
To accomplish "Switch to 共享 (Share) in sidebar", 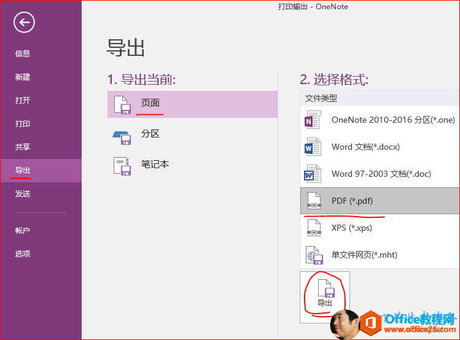I will pyautogui.click(x=23, y=147).
